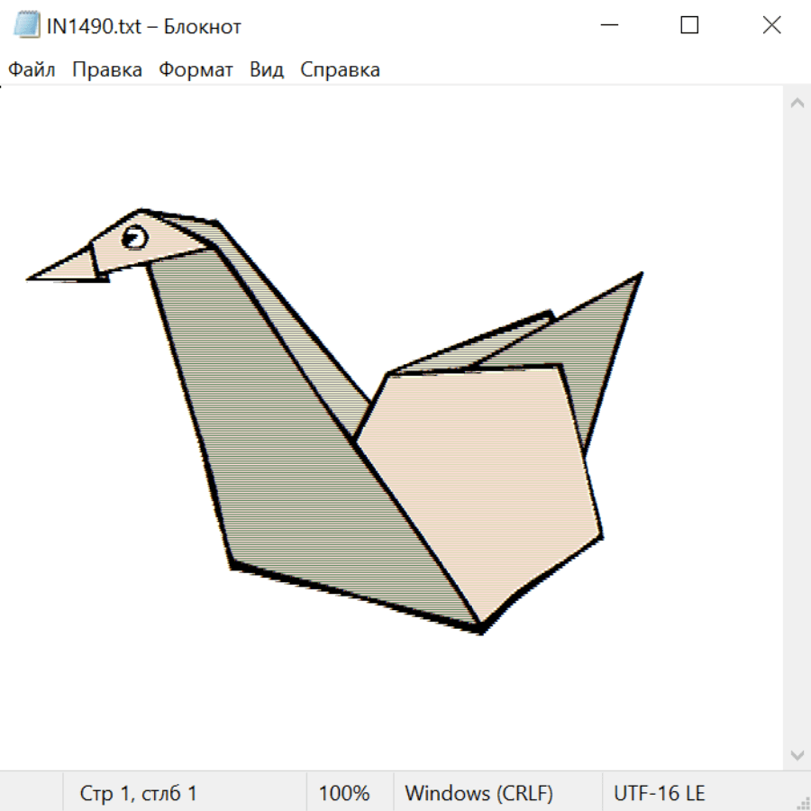
Task: Open the Файл menu
Action: 32,70
